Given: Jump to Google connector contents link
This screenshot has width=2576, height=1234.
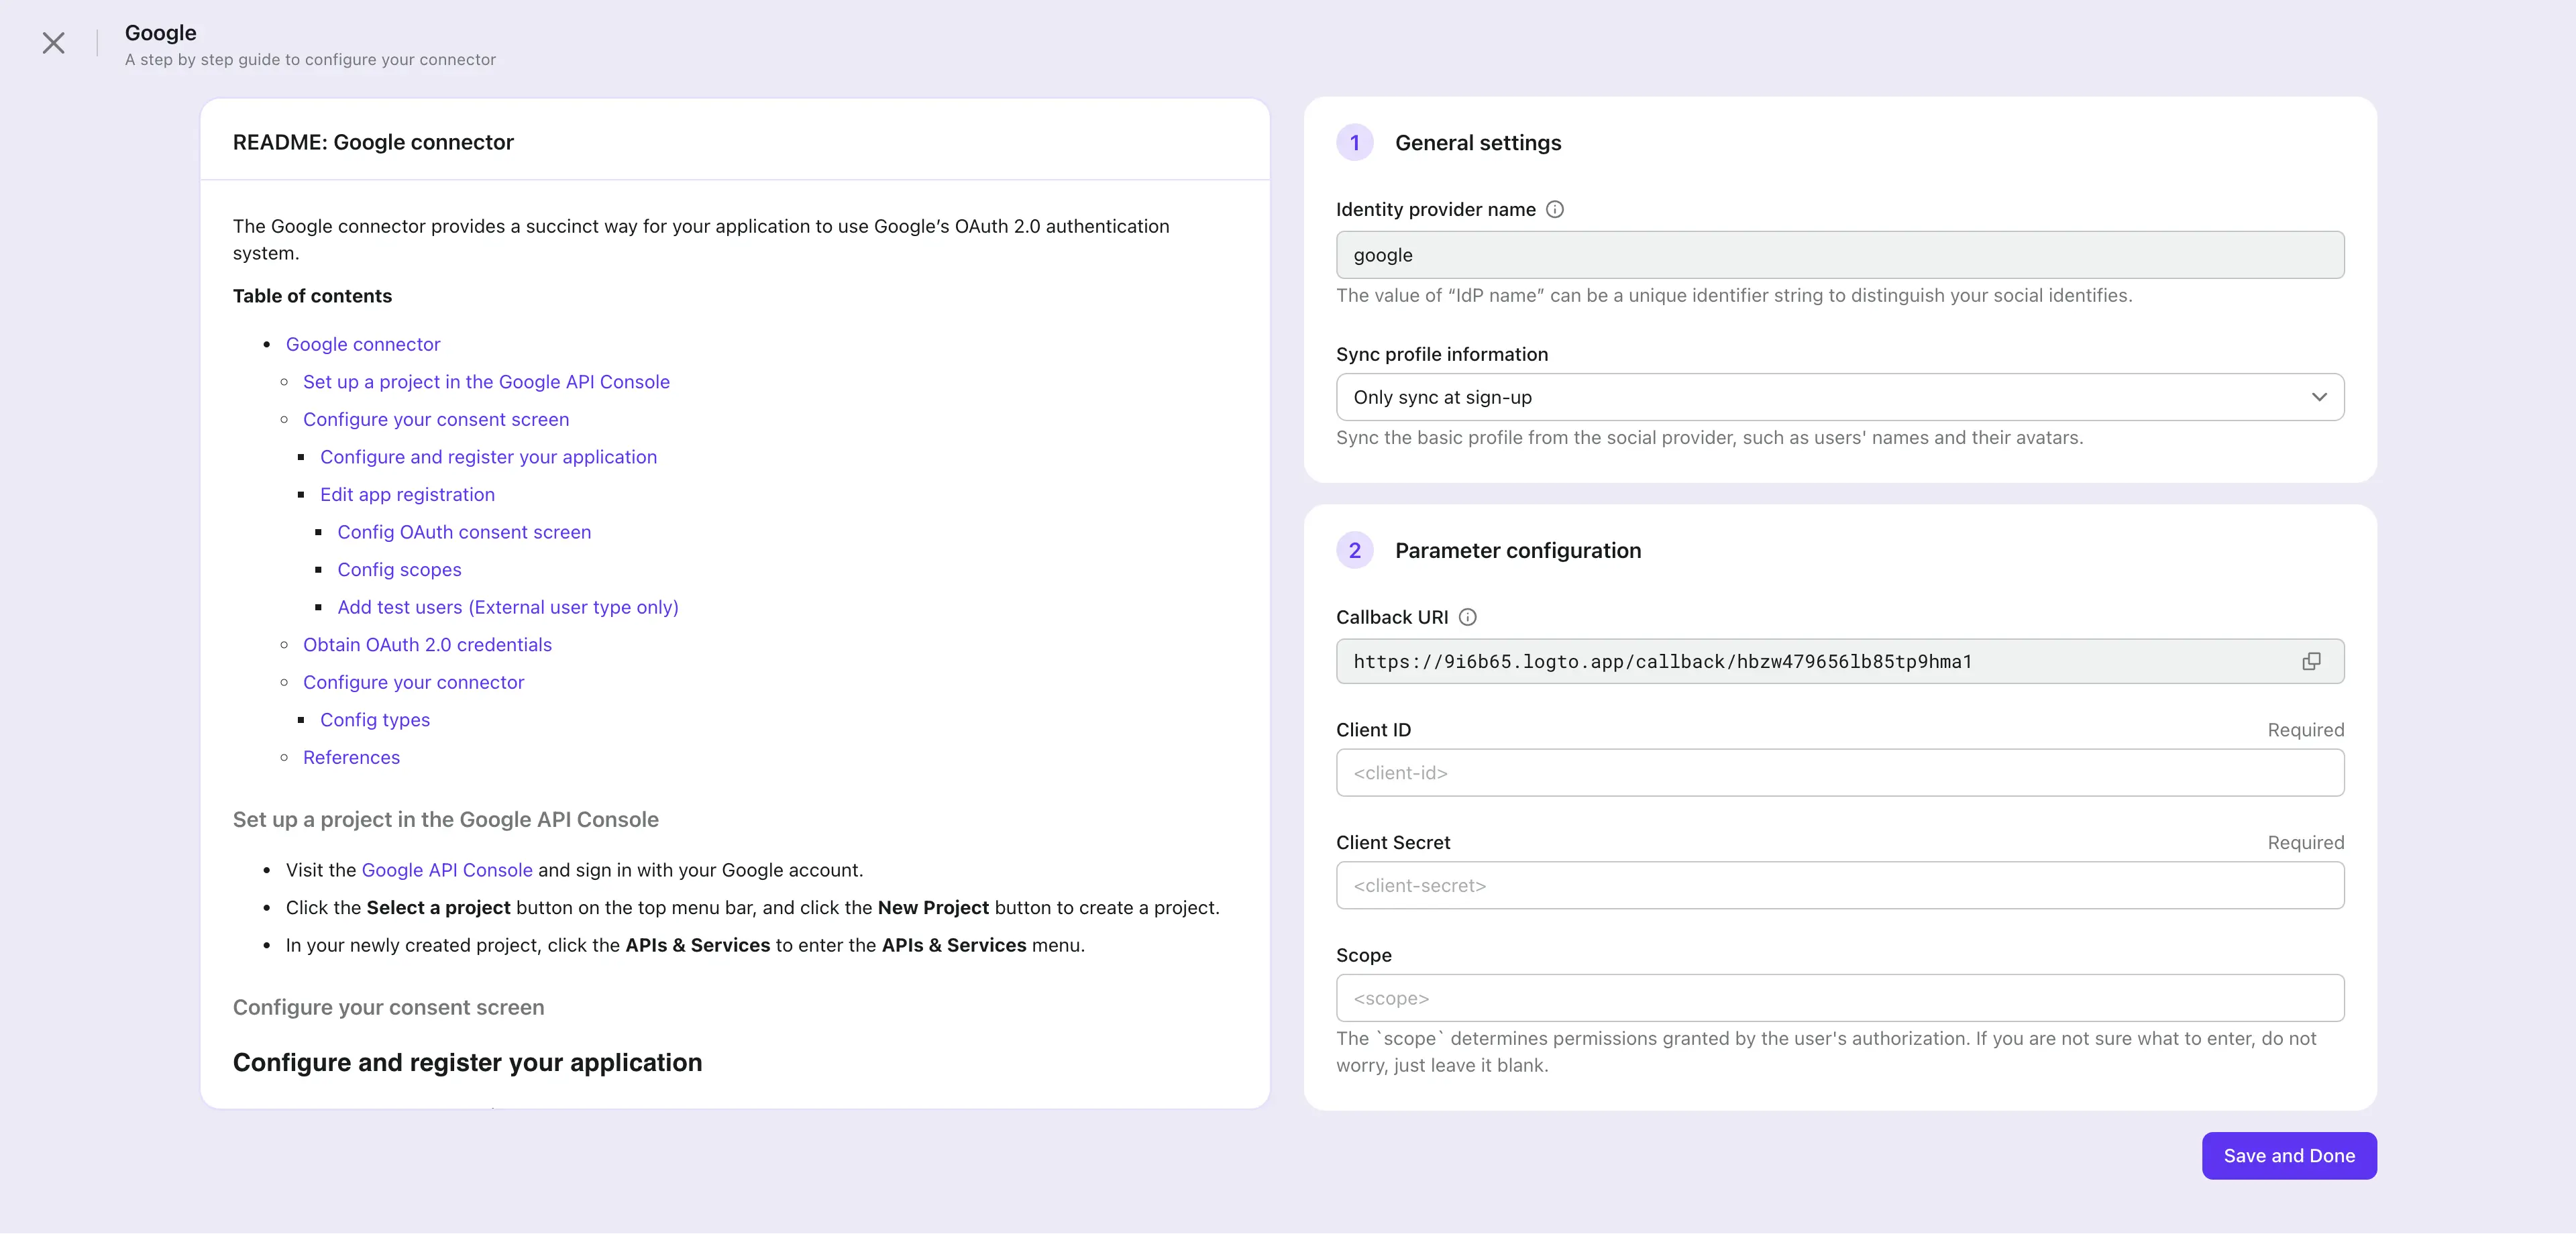Looking at the screenshot, I should 363,344.
